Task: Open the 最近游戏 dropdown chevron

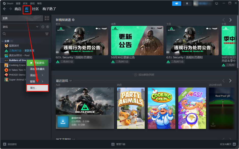Action: point(71,81)
